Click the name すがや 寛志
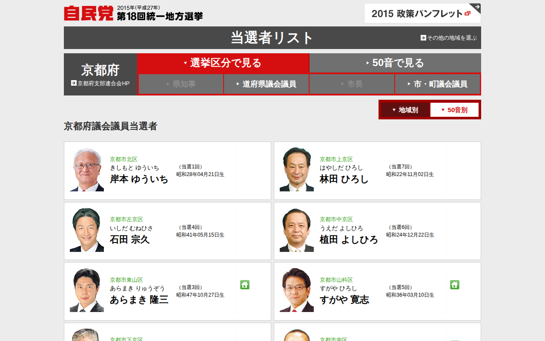 coord(344,300)
